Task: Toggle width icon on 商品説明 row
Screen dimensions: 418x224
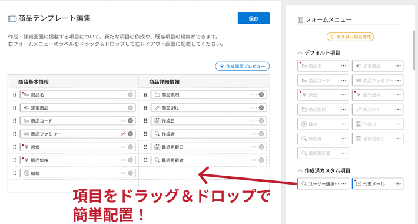Action: (254, 94)
